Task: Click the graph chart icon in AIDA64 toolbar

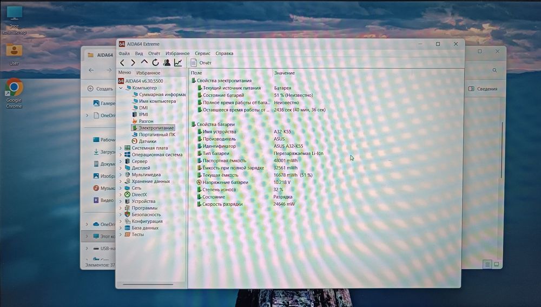Action: click(178, 62)
